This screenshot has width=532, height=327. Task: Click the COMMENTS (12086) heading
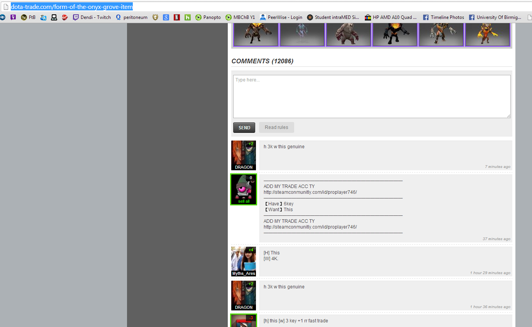point(263,61)
